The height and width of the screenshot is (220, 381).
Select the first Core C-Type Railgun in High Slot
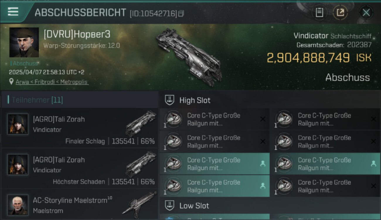click(215, 119)
